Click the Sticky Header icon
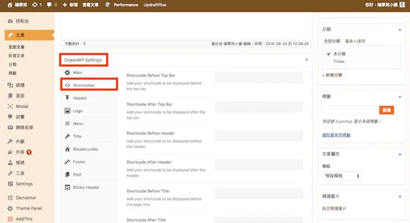410x223 pixels. 67,187
